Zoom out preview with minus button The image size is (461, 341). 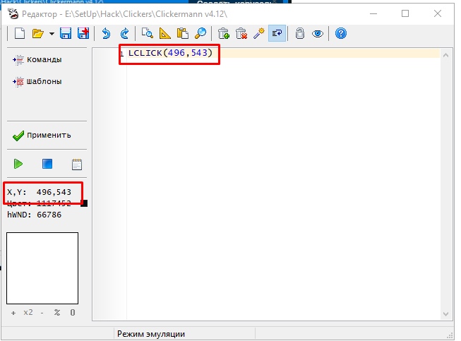tap(42, 313)
